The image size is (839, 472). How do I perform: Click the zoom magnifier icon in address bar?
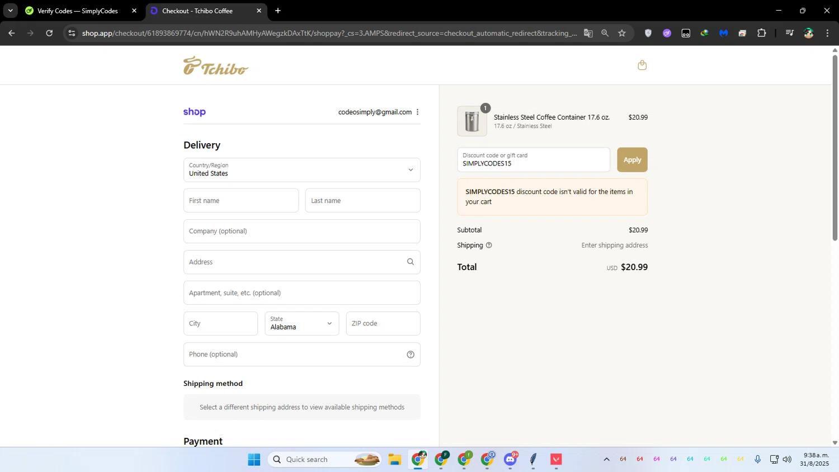tap(605, 33)
